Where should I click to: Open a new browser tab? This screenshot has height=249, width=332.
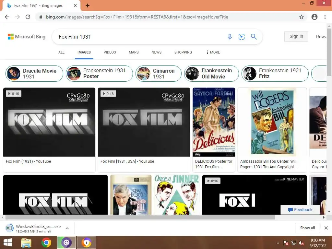pos(88,6)
